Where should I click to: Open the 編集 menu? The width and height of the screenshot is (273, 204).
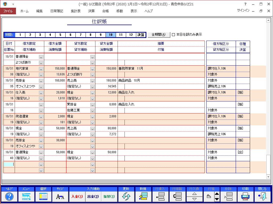pyautogui.click(x=39, y=11)
